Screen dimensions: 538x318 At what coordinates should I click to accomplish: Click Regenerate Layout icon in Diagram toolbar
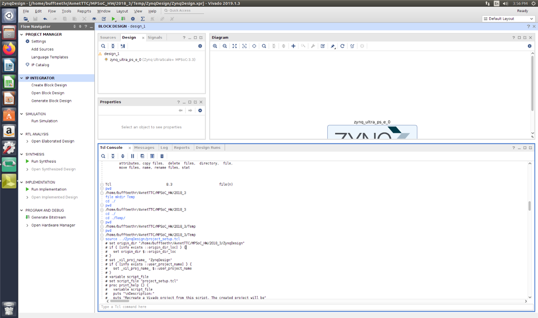coord(342,46)
